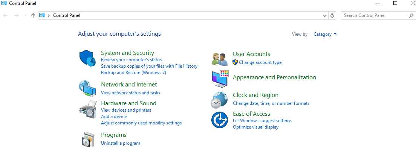The height and width of the screenshot is (159, 416).
Task: Select Review your computer's status
Action: pos(132,60)
